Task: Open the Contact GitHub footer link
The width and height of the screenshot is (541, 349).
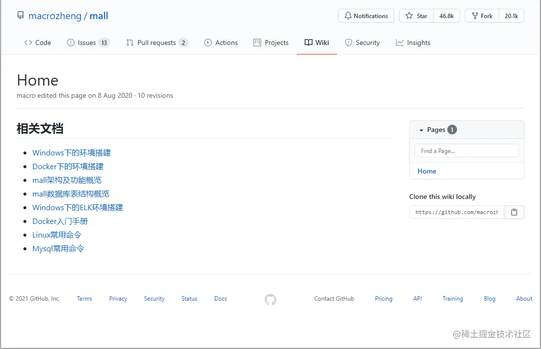Action: tap(334, 299)
